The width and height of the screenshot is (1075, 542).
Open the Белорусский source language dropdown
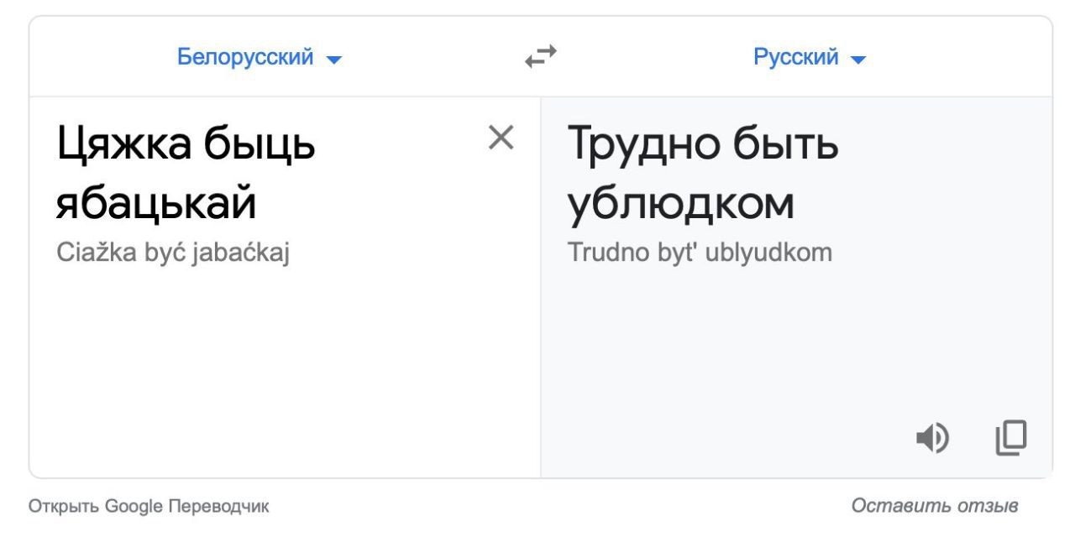click(x=260, y=58)
